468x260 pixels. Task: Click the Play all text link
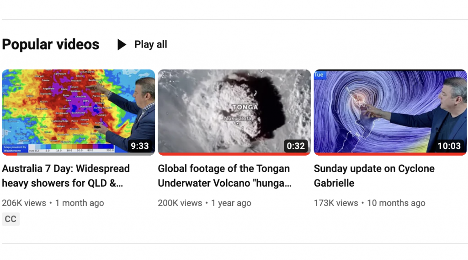click(150, 44)
